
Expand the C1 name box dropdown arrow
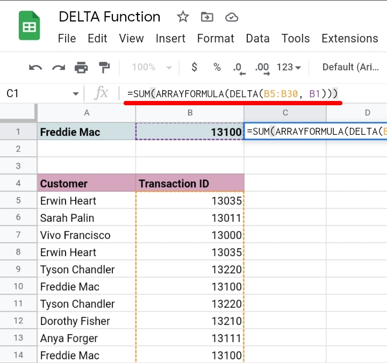76,94
